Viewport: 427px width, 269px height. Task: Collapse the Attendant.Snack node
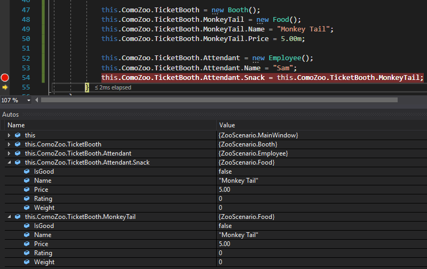(9, 162)
